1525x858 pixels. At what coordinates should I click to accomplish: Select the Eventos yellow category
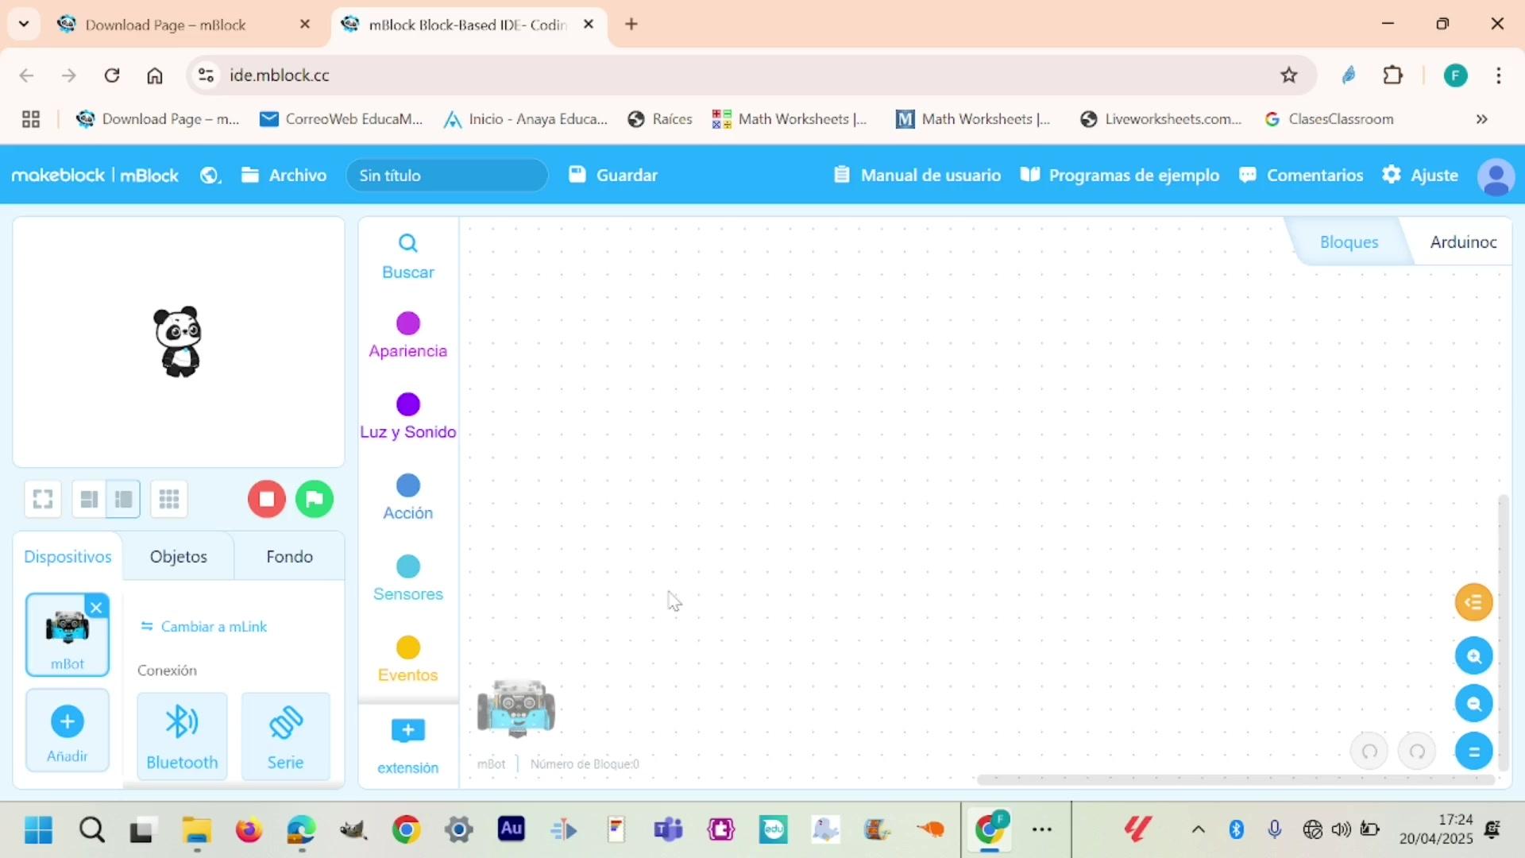407,659
